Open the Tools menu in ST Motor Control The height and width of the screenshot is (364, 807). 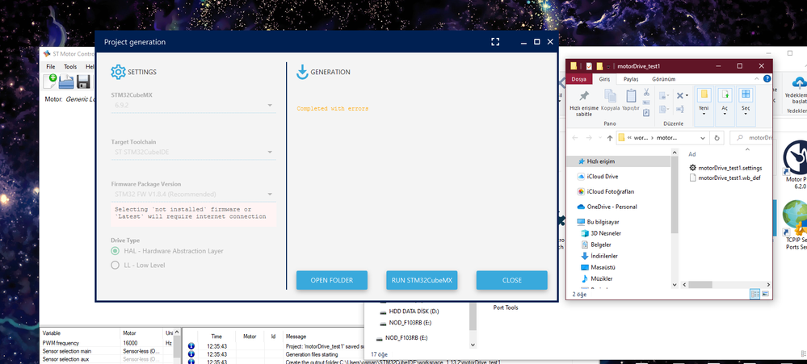click(70, 67)
